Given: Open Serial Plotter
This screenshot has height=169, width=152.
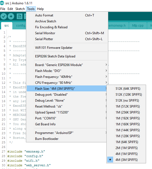Looking at the screenshot, I should point(67,39).
